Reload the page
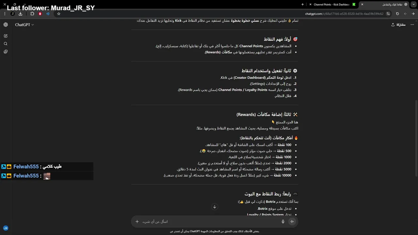Image resolution: width=418 pixels, height=235 pixels. click(397, 14)
